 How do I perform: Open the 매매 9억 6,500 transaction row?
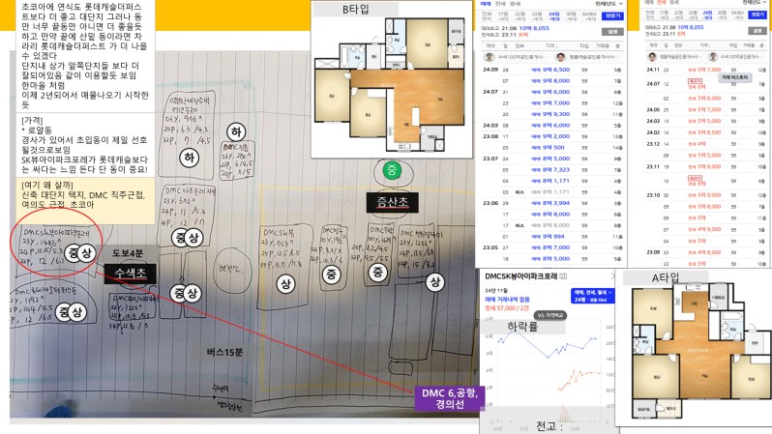[551, 70]
